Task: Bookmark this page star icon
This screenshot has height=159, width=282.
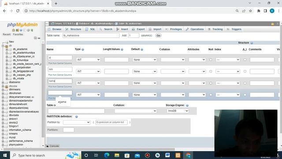Action: 250,11
